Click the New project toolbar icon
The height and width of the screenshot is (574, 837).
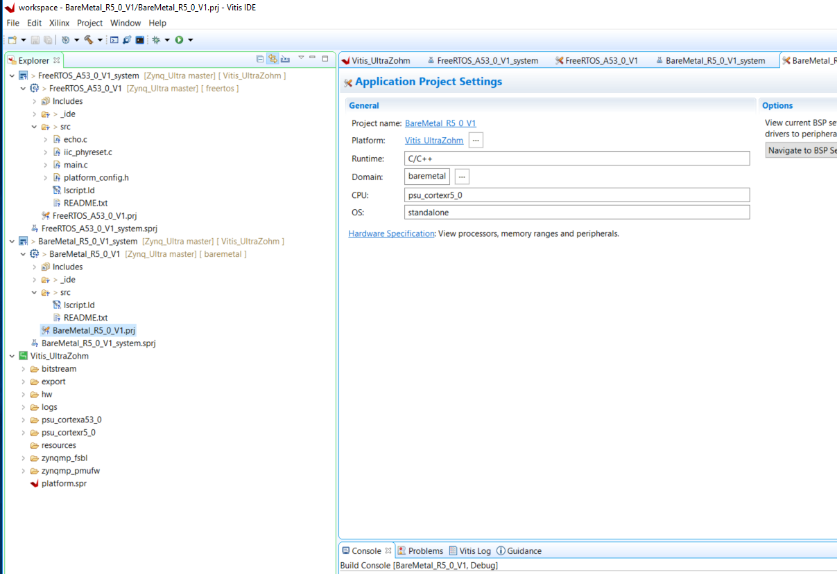pyautogui.click(x=12, y=40)
